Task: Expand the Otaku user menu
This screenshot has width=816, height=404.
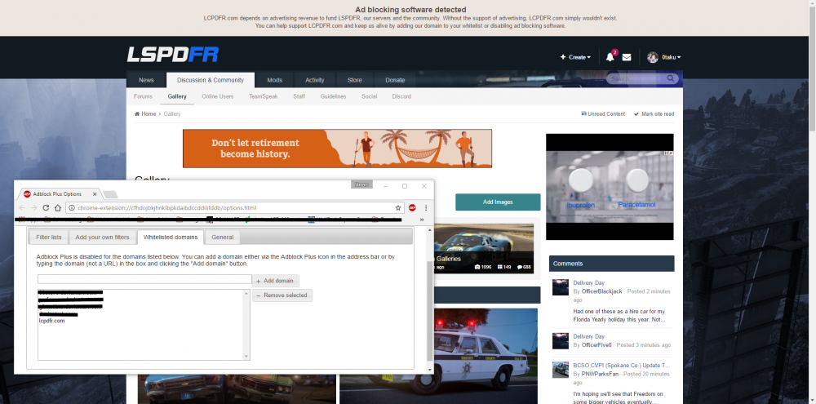Action: pos(672,57)
